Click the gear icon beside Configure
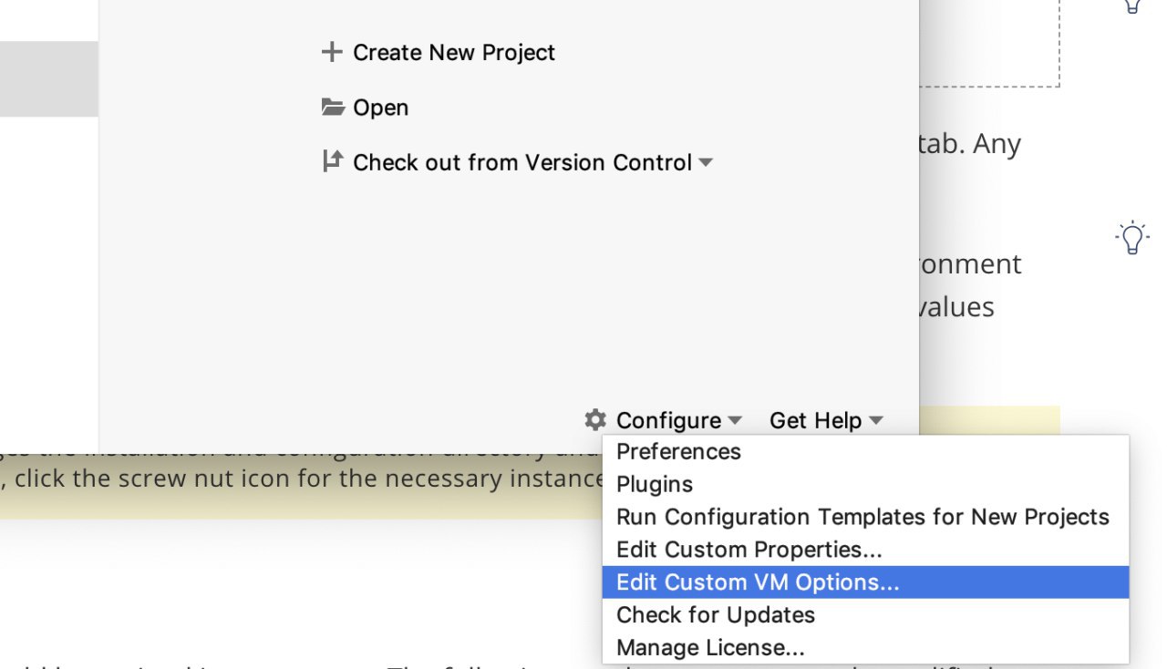This screenshot has height=669, width=1167. 595,419
